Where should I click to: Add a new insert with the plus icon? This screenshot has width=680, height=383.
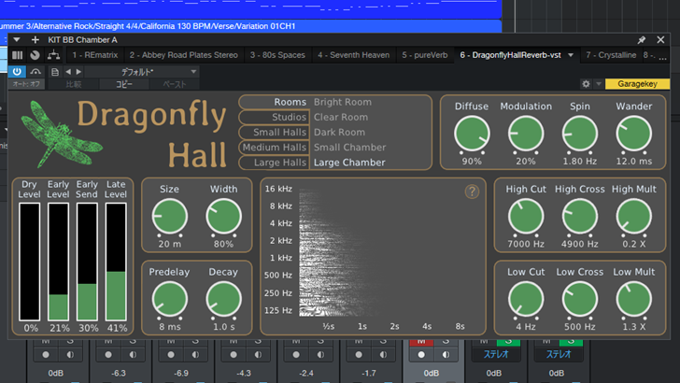(x=35, y=40)
